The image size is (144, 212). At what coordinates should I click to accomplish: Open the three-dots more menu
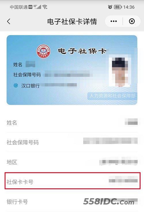pos(113,21)
